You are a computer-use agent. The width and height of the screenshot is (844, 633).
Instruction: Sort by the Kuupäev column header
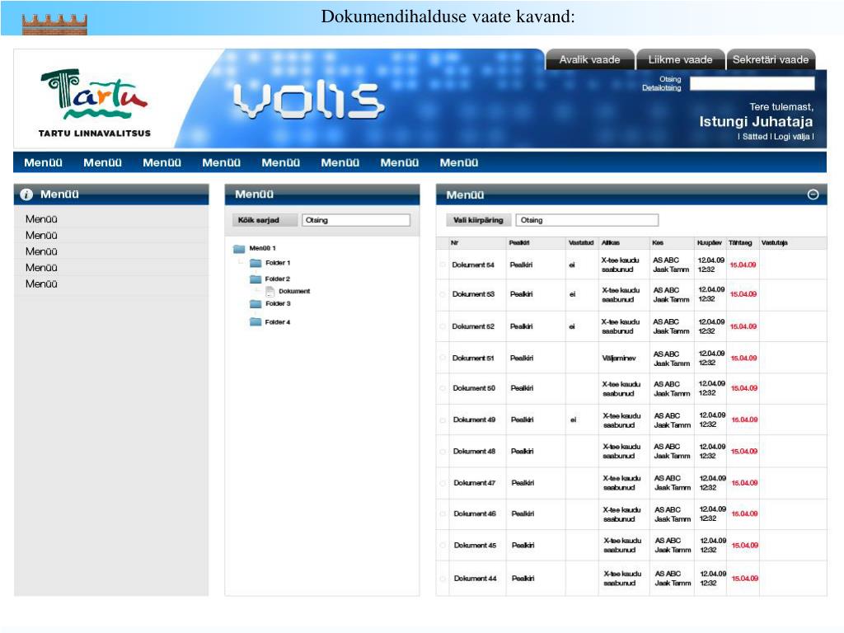point(710,243)
